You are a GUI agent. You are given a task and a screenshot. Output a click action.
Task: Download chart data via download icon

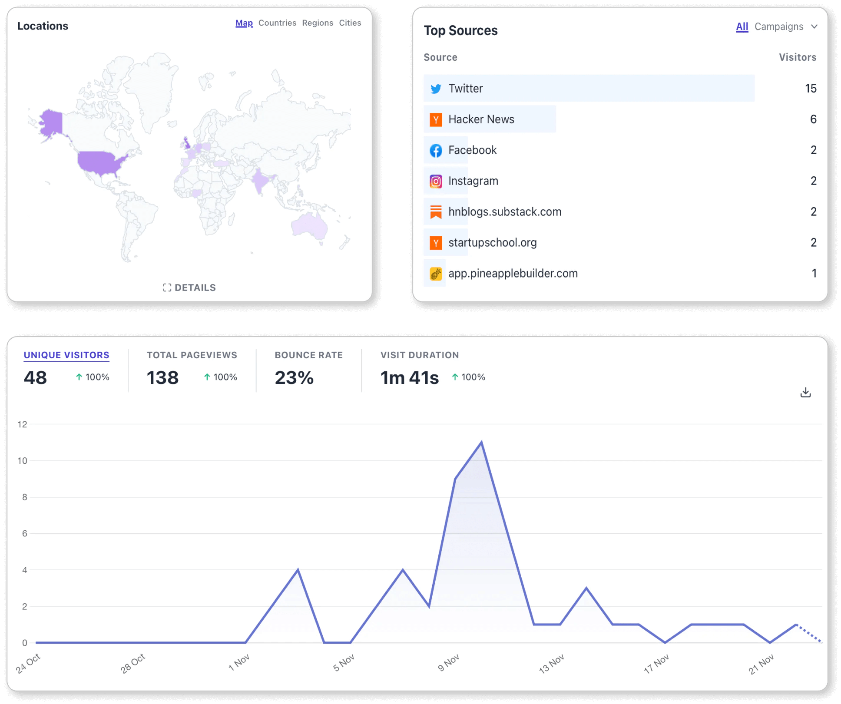point(805,393)
